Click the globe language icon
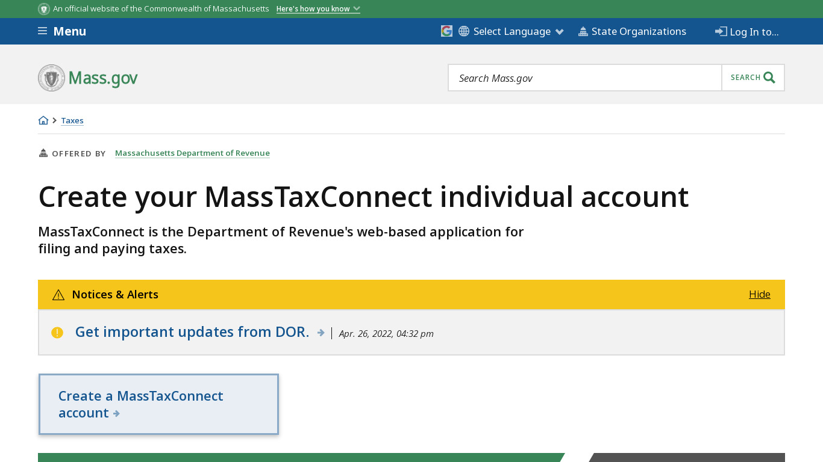This screenshot has height=462, width=823. 464,31
